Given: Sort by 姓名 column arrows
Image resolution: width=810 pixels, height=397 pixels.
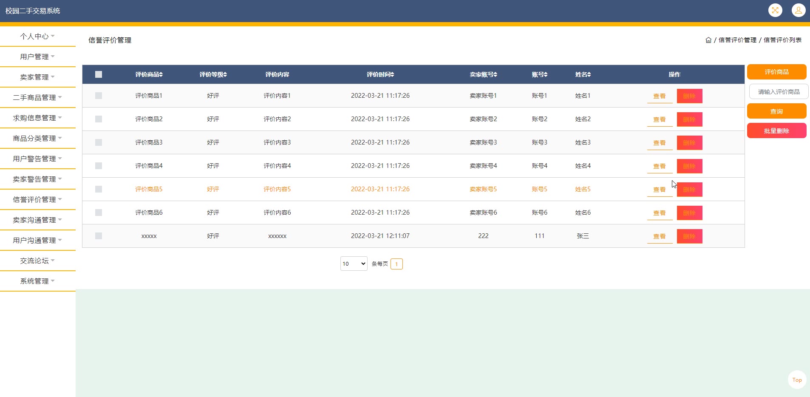Looking at the screenshot, I should point(589,75).
